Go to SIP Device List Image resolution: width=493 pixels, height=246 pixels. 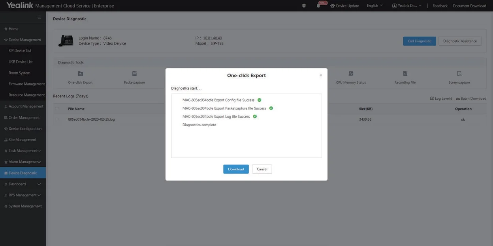20,50
